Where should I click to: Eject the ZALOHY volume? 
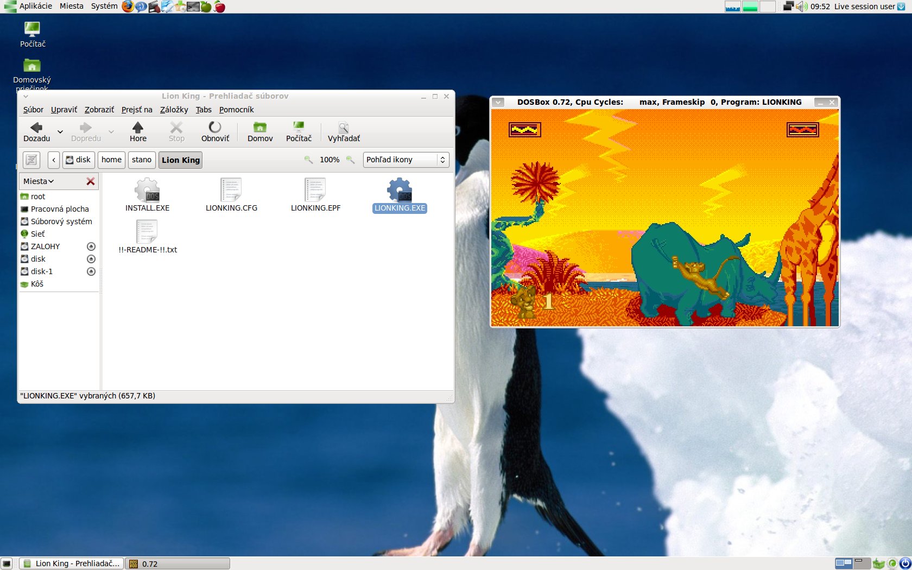coord(91,246)
